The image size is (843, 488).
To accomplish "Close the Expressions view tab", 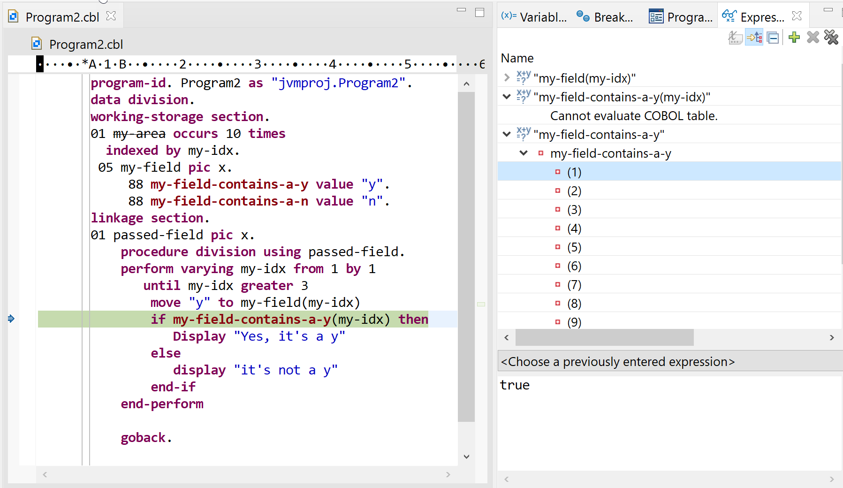I will coord(796,15).
